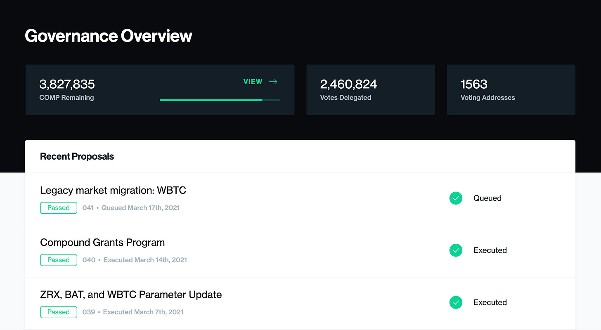Open the Legacy market migration: WBTC proposal

(113, 190)
